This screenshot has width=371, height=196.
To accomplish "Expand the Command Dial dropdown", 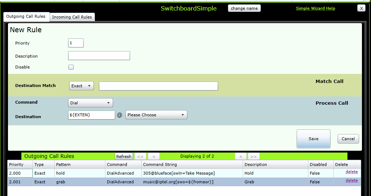I will point(90,103).
